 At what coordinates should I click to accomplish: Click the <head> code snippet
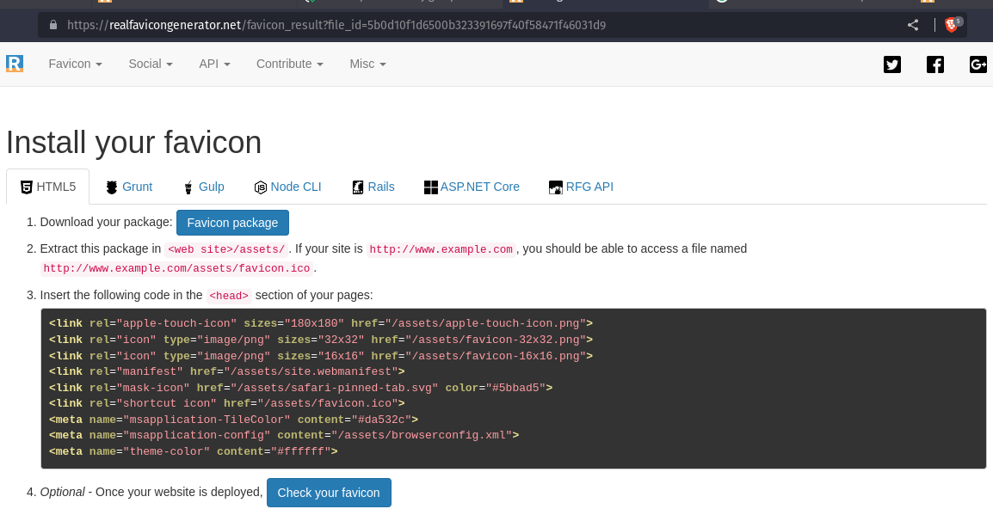pos(229,296)
